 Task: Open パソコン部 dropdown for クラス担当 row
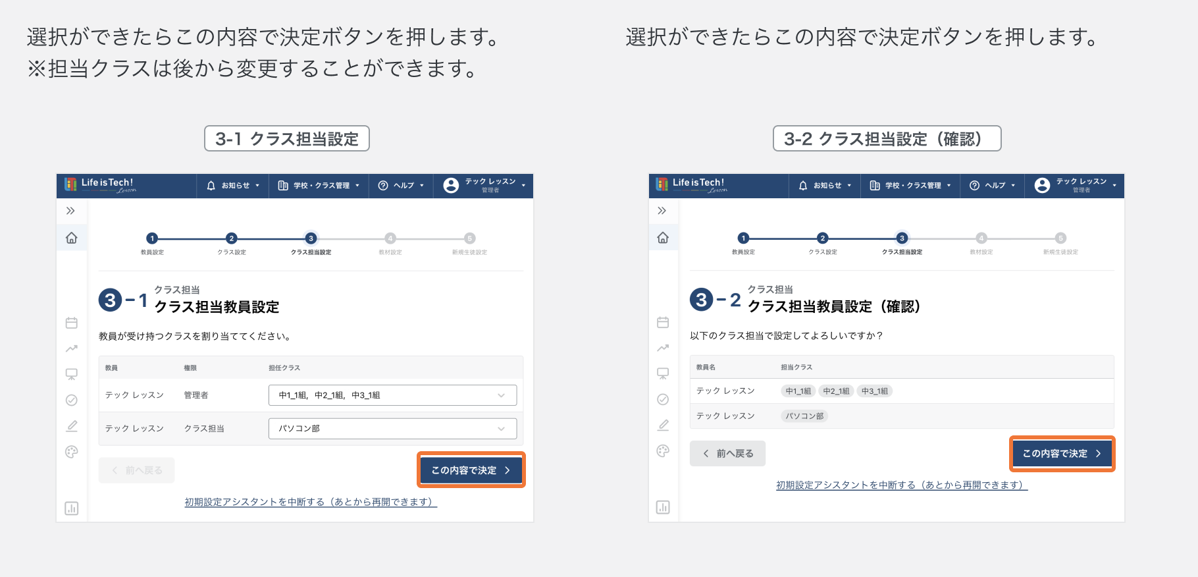click(x=392, y=428)
